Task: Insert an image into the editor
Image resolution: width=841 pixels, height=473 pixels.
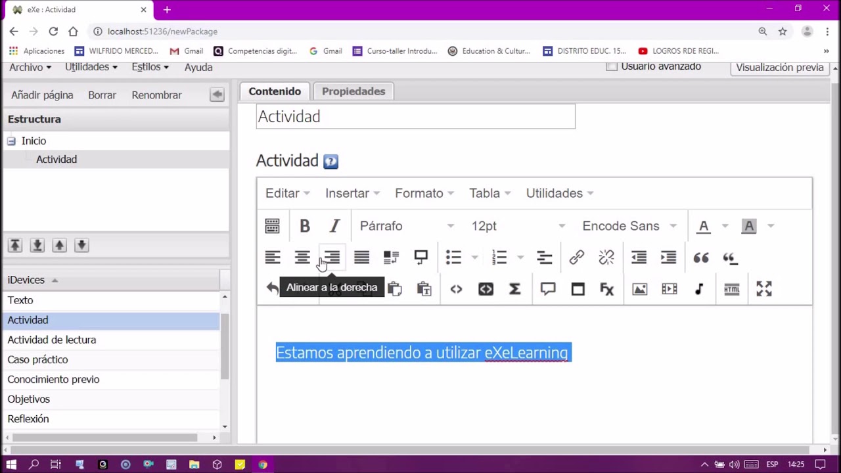Action: click(x=639, y=289)
